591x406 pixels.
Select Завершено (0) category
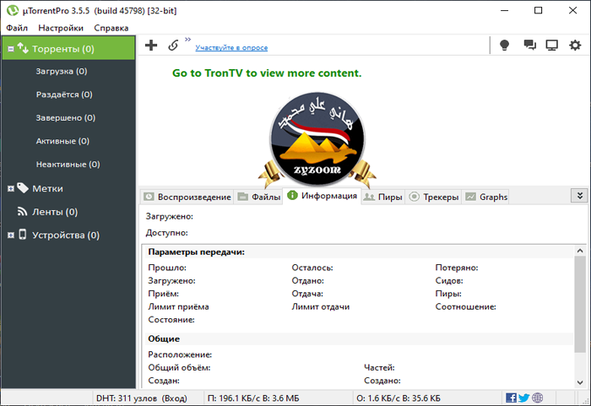(66, 117)
